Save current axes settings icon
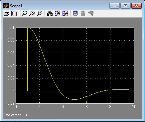 [58, 13]
